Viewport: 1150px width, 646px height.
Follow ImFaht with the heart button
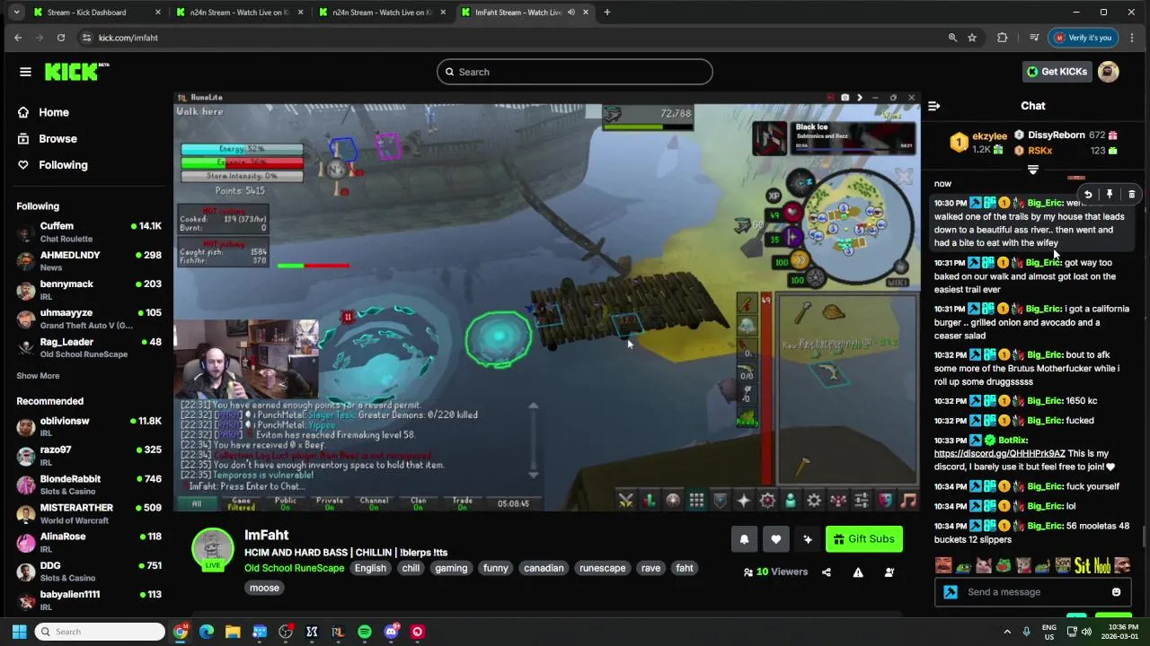pos(775,539)
